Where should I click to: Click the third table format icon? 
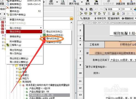91,14
